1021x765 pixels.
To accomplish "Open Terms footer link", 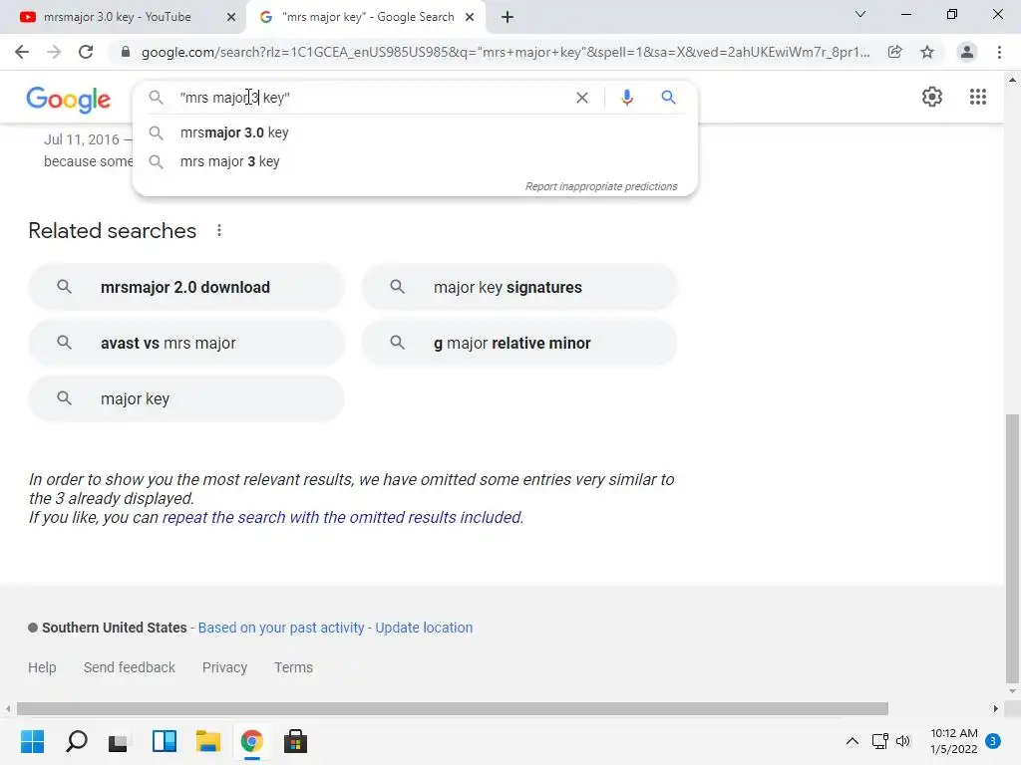I will click(x=294, y=667).
